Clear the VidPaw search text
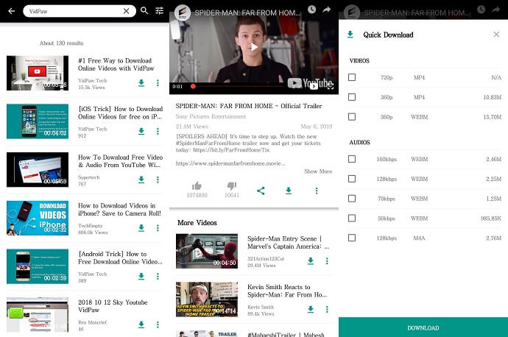 126,11
